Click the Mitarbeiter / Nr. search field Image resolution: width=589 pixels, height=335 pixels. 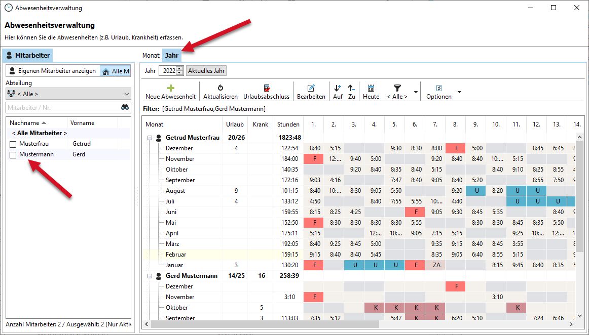tap(62, 107)
